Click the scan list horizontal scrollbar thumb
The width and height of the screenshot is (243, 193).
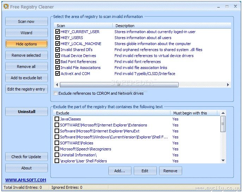tap(119, 85)
